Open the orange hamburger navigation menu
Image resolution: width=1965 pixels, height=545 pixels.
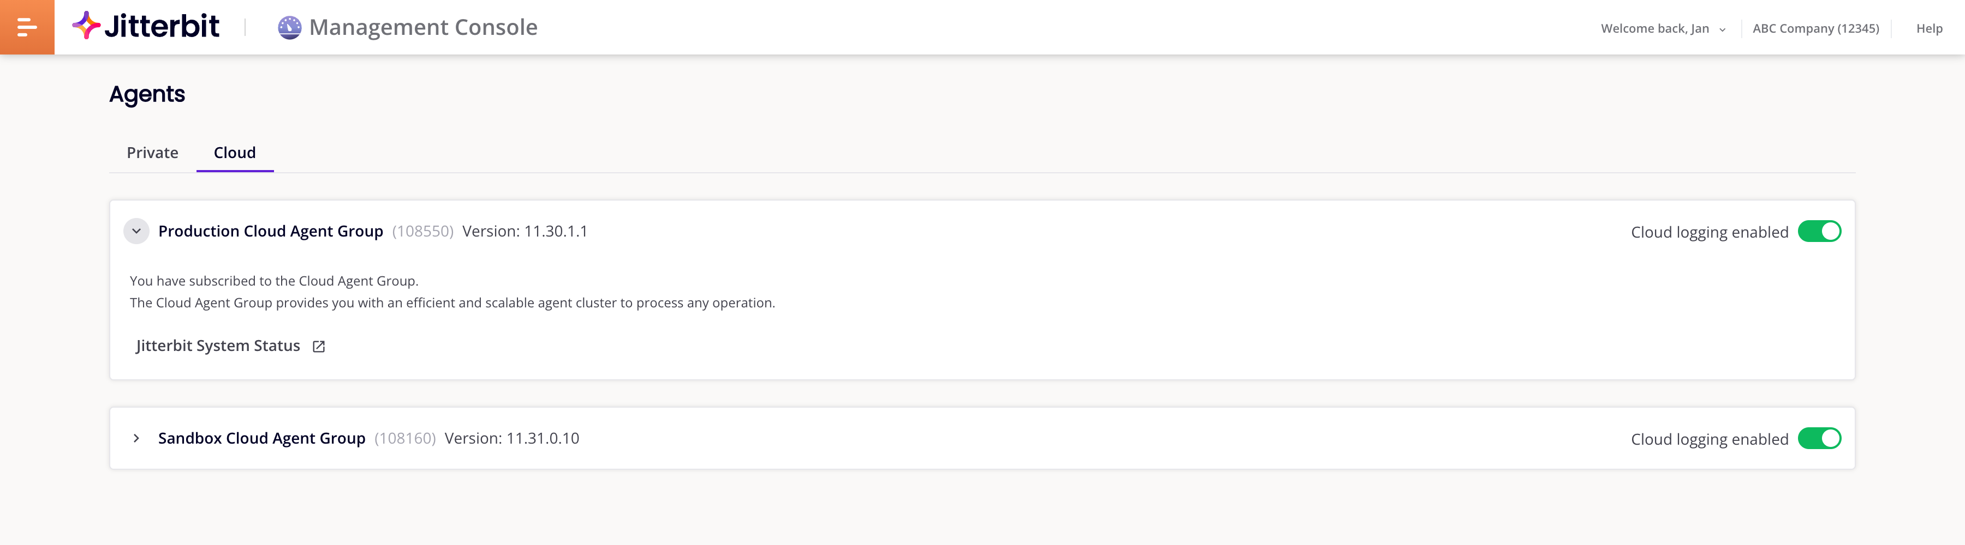(27, 27)
